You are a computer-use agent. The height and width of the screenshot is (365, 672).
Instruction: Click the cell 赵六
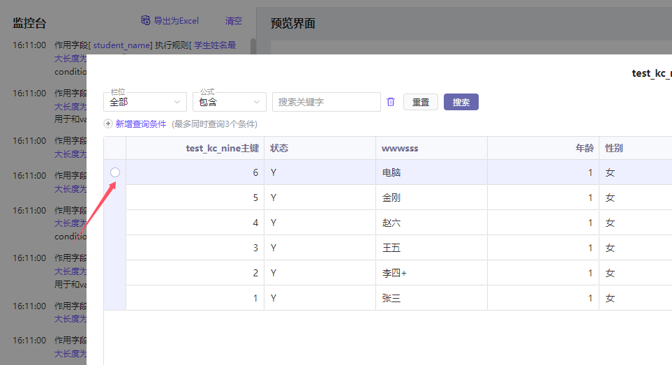(x=431, y=223)
